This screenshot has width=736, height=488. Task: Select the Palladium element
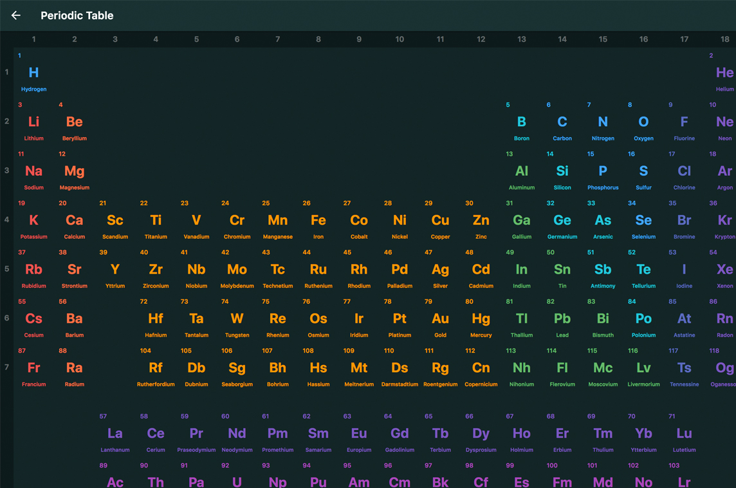coord(400,270)
